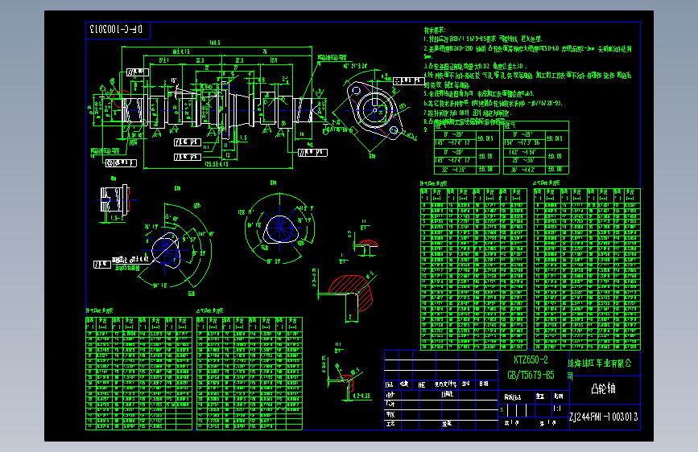Viewport: 698px width, 452px height.
Task: Click the left cam lobe profile with angle arcs
Action: 166,250
